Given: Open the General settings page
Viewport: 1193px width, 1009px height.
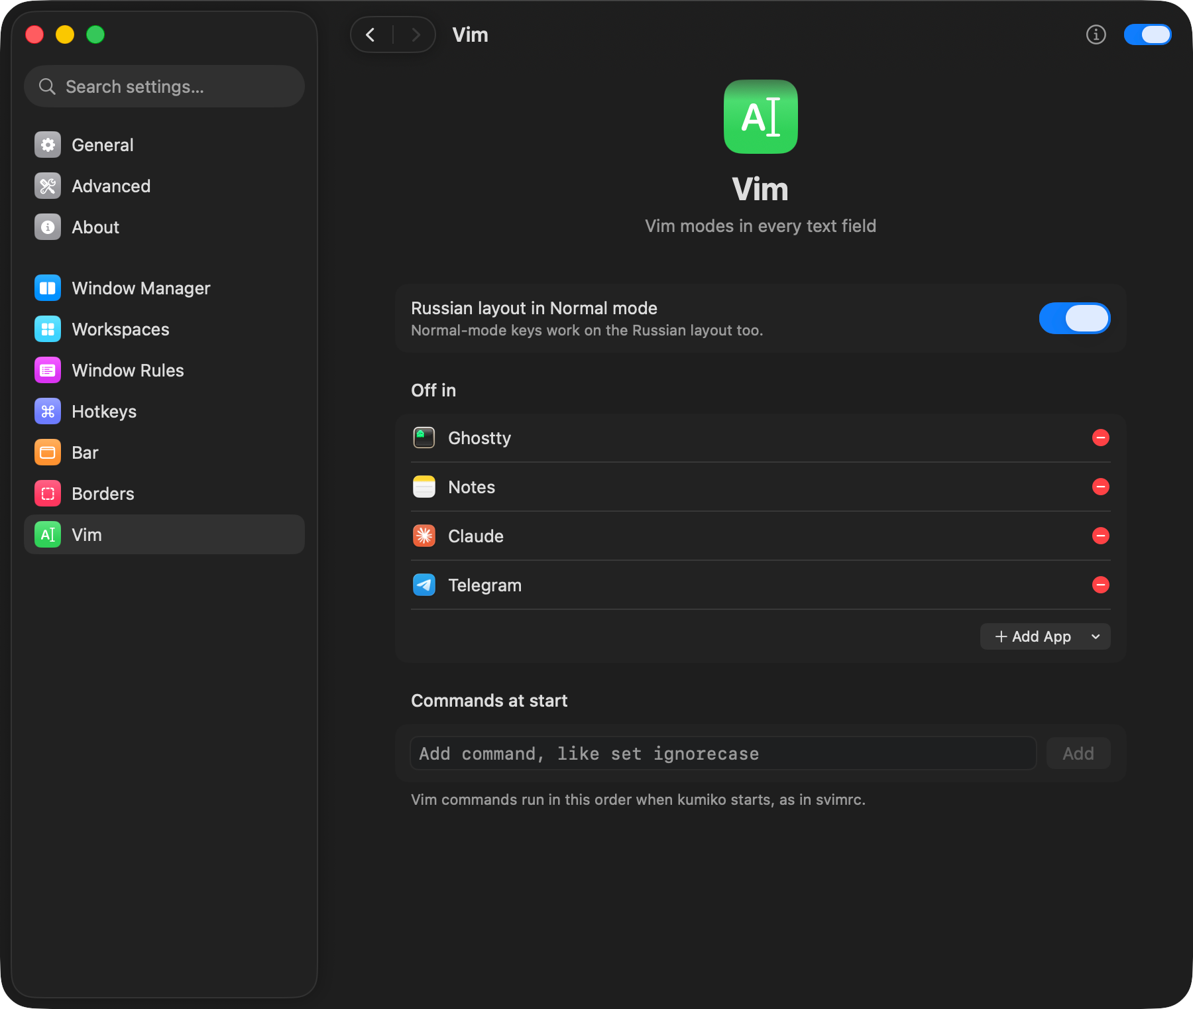Looking at the screenshot, I should pyautogui.click(x=164, y=145).
